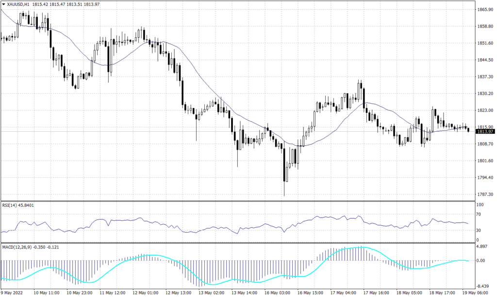Click the XAUUSD,H1 chart symbol label
The image size is (497, 297).
tap(17, 4)
